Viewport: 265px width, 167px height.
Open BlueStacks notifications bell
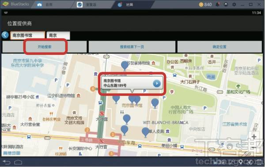point(217,4)
